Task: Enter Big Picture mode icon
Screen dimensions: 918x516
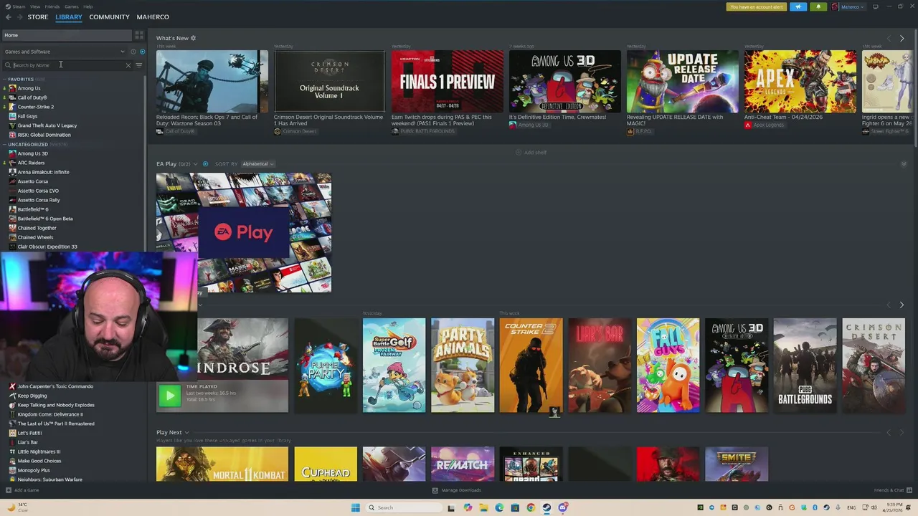Action: (x=875, y=6)
